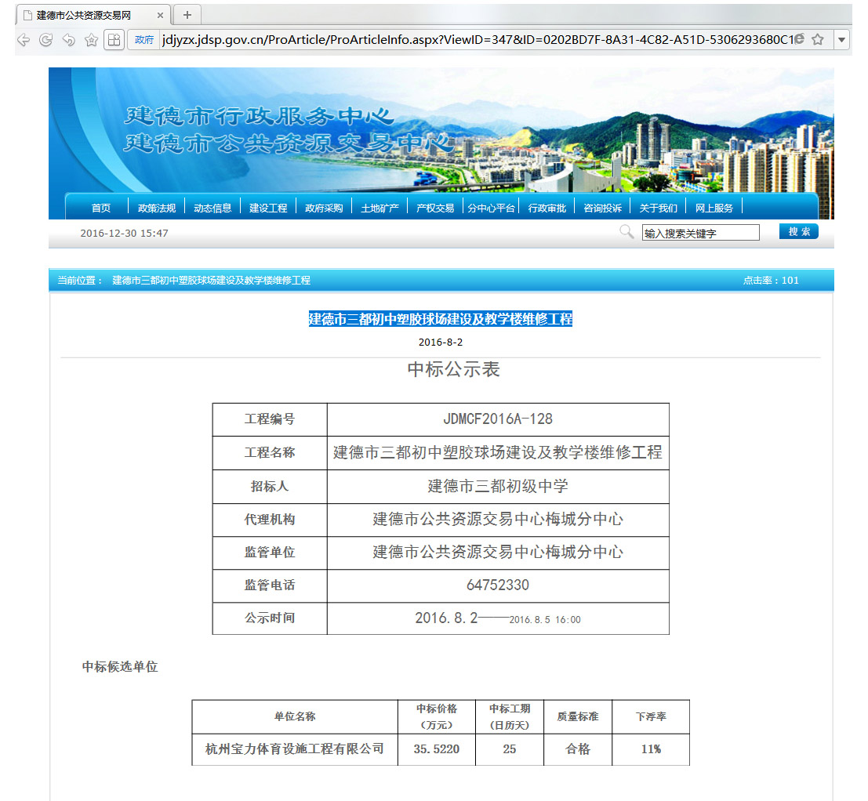Viewport: 868px width, 801px height.
Task: Click the 搜索 button
Action: 798,232
